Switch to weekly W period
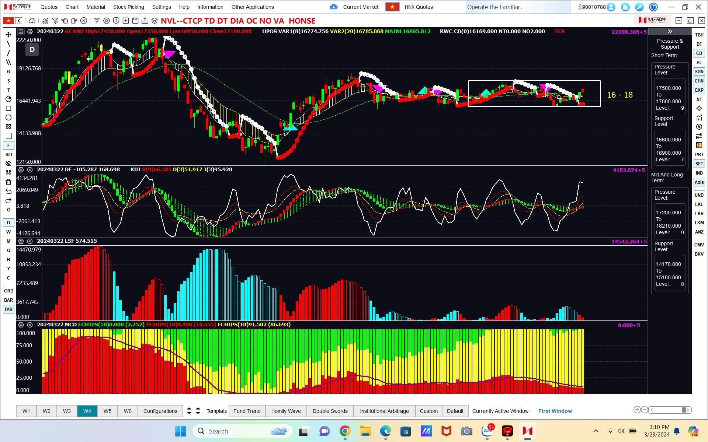Viewport: 708px width, 442px height. pyautogui.click(x=8, y=232)
